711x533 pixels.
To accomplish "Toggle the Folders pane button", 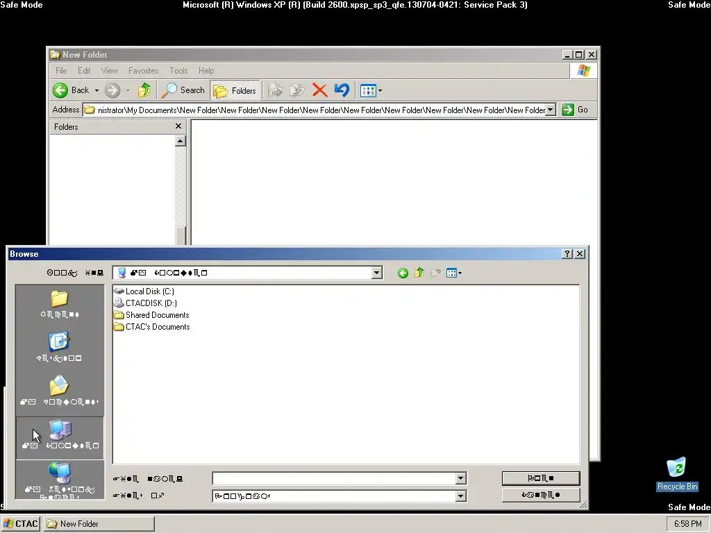I will coord(235,91).
